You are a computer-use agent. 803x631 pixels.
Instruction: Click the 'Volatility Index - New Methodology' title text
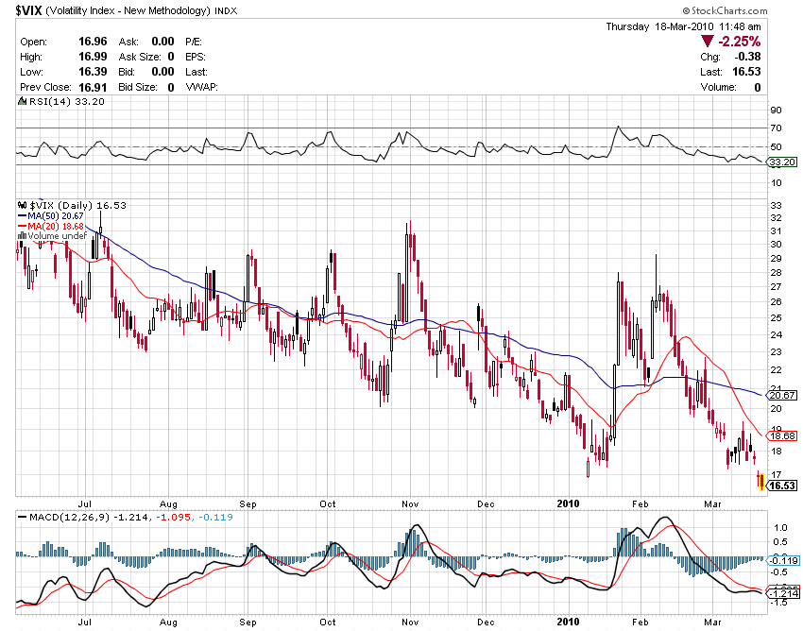pyautogui.click(x=128, y=10)
